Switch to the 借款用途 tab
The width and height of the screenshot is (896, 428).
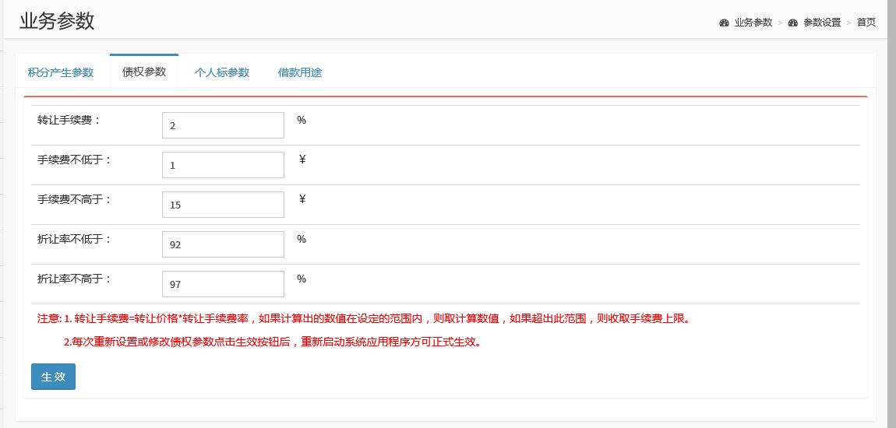click(x=300, y=72)
